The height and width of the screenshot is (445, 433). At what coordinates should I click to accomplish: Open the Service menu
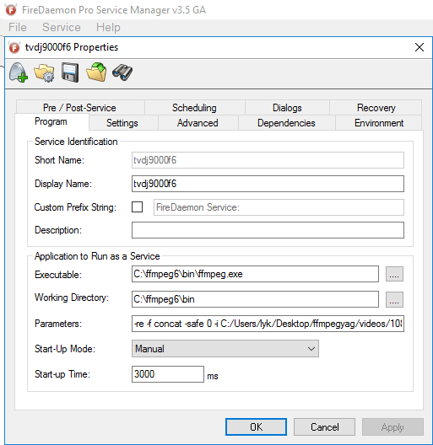click(62, 27)
